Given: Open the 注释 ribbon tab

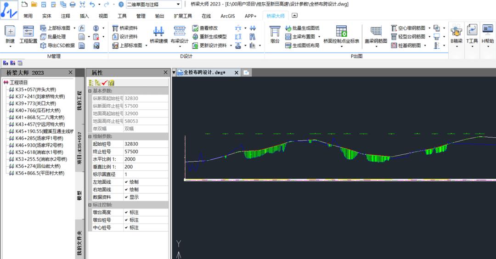Looking at the screenshot, I should [x=66, y=16].
